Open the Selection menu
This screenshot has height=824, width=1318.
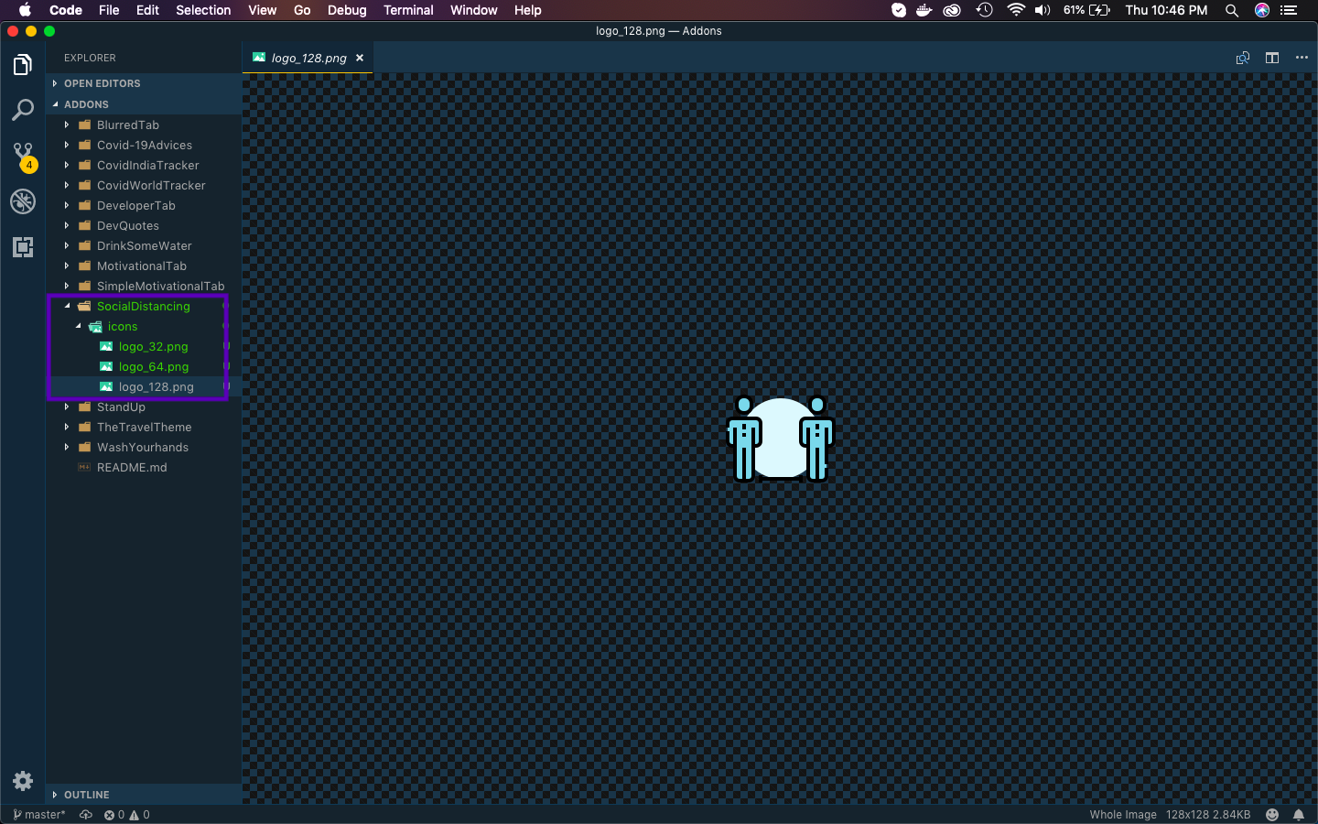[203, 10]
